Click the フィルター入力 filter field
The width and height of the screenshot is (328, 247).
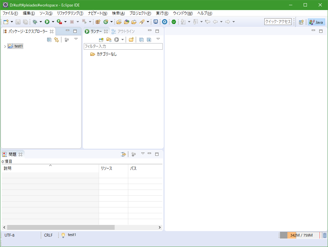pyautogui.click(x=123, y=46)
